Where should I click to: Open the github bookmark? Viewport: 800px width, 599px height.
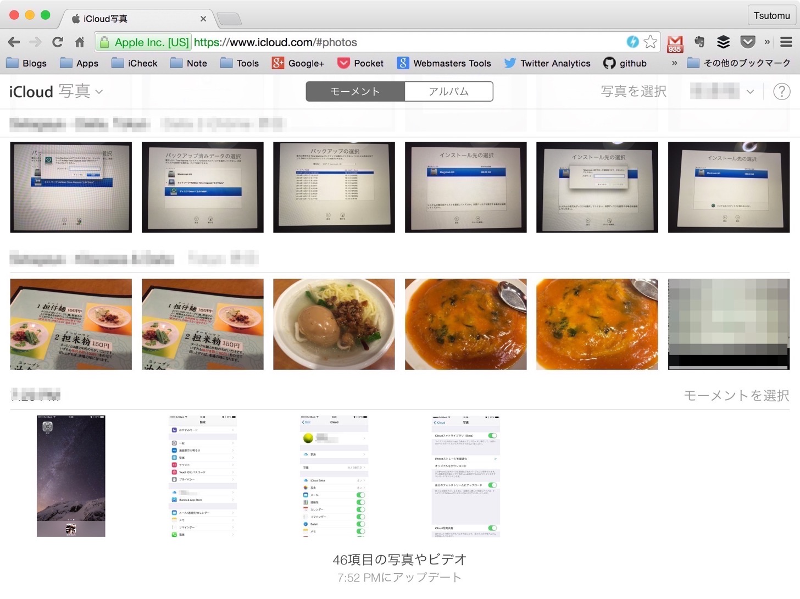point(625,63)
